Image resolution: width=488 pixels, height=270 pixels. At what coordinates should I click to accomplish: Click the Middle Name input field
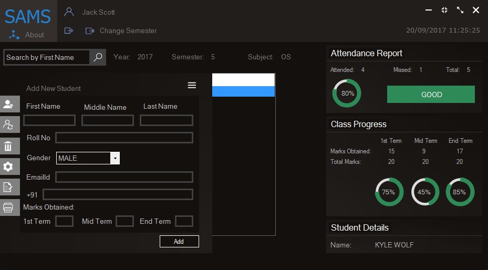(x=107, y=120)
